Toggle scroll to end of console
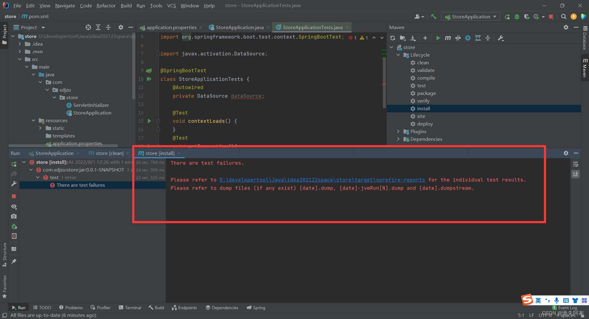 pos(576,174)
